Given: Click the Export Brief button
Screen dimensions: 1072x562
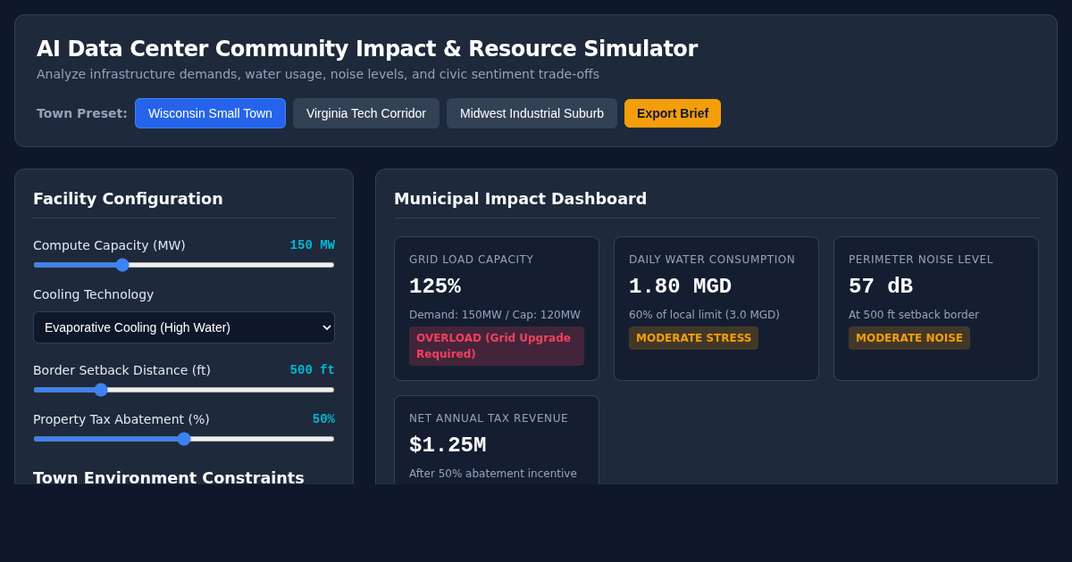Looking at the screenshot, I should 673,113.
